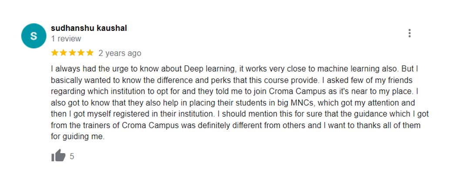Screen dimensions: 461x184
Task: Click the fifth star in the rating
Action: pyautogui.click(x=90, y=53)
